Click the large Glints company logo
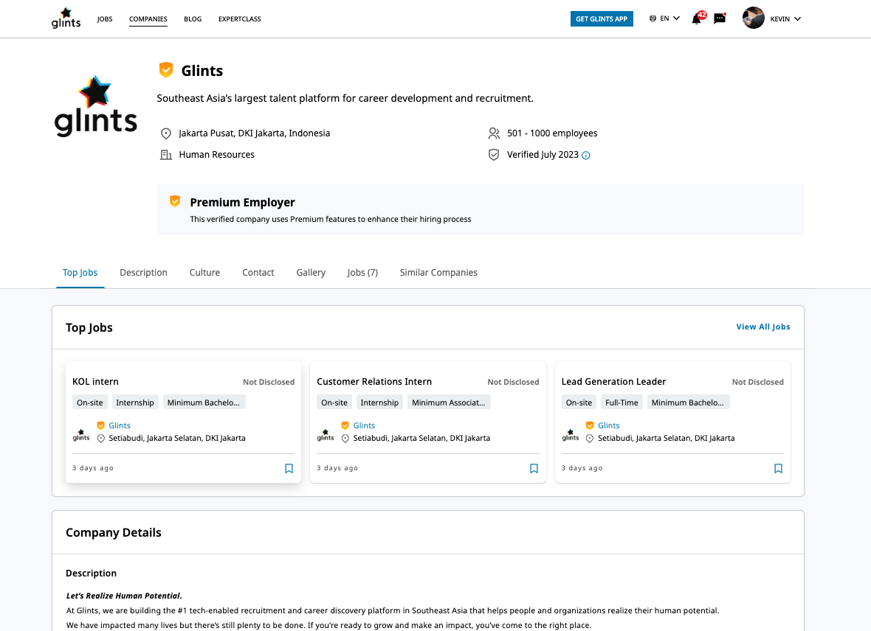Screen dimensions: 871x631 96,106
